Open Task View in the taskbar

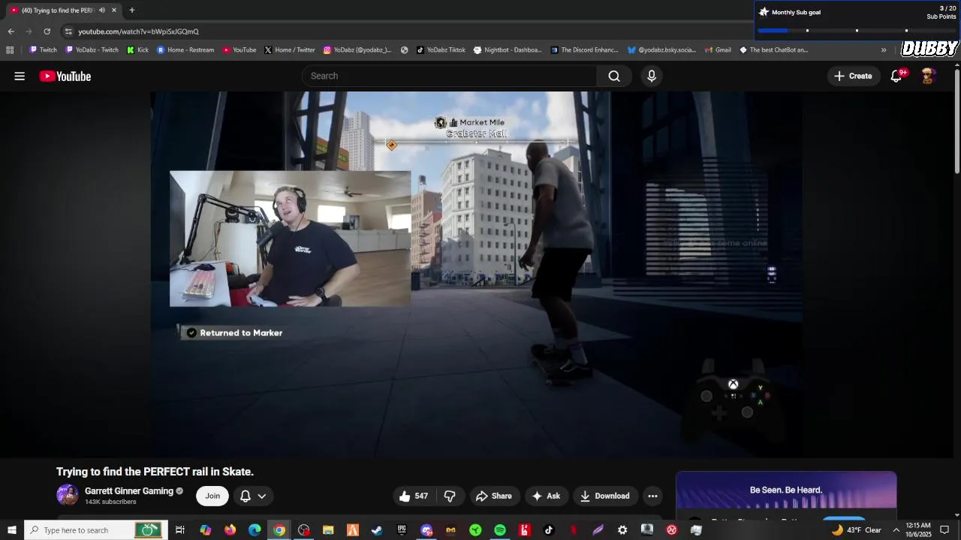[x=180, y=530]
